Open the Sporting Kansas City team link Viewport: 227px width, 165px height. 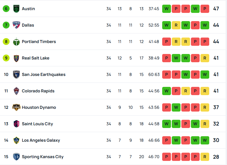(x=43, y=157)
